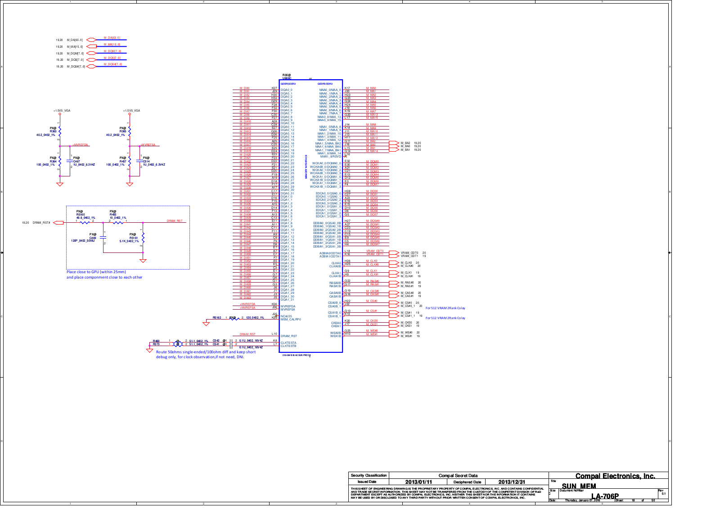Select the C467 capacitor symbol
Screen dimensions: 720x509
pos(69,161)
